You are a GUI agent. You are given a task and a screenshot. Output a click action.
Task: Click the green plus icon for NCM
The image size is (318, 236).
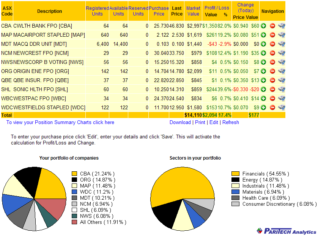point(263,53)
